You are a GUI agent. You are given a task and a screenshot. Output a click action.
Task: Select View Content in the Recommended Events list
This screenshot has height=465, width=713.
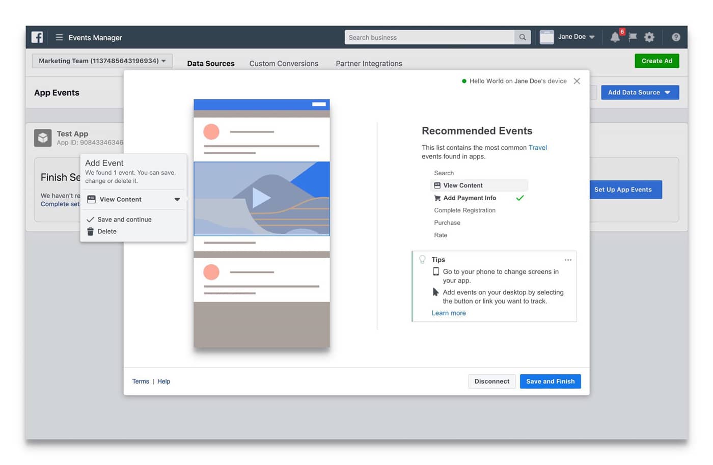coord(479,185)
